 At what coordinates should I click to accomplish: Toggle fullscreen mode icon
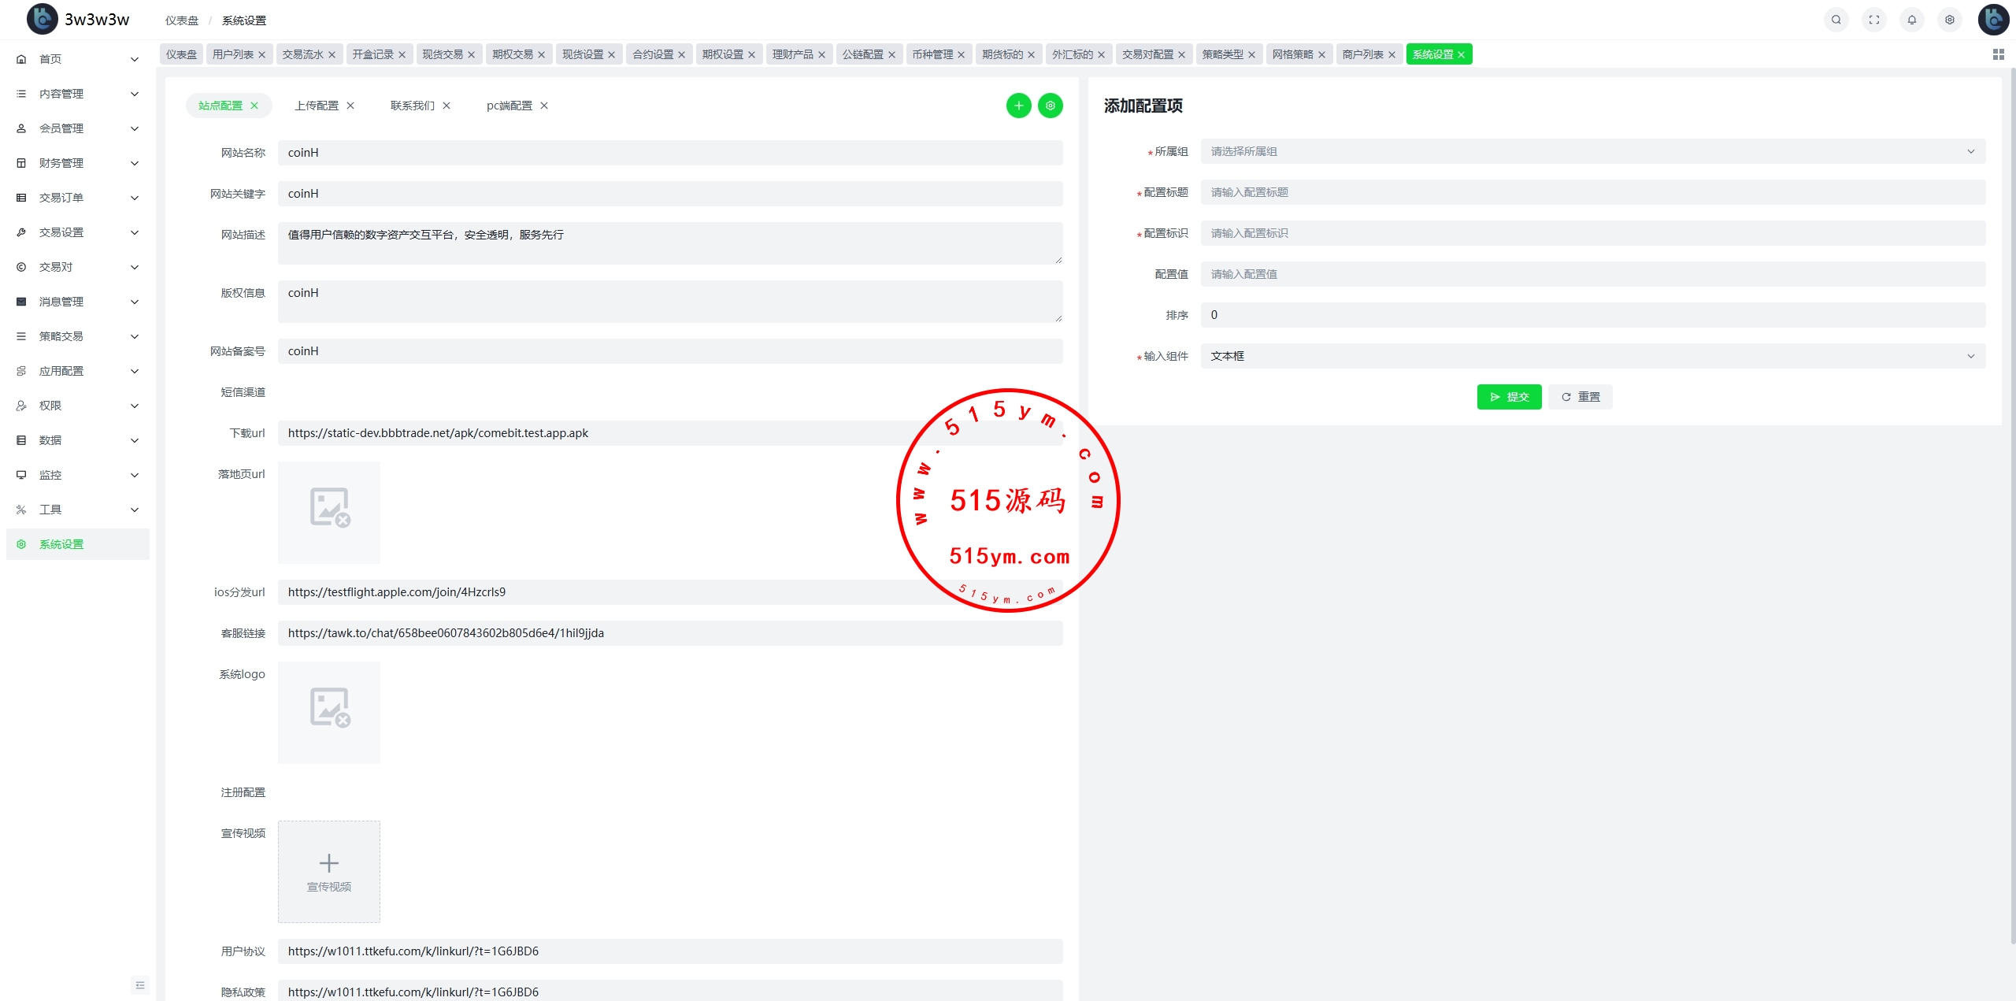coord(1873,20)
